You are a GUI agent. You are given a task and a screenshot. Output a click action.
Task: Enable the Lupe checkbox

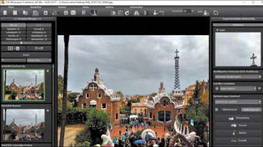point(217,30)
